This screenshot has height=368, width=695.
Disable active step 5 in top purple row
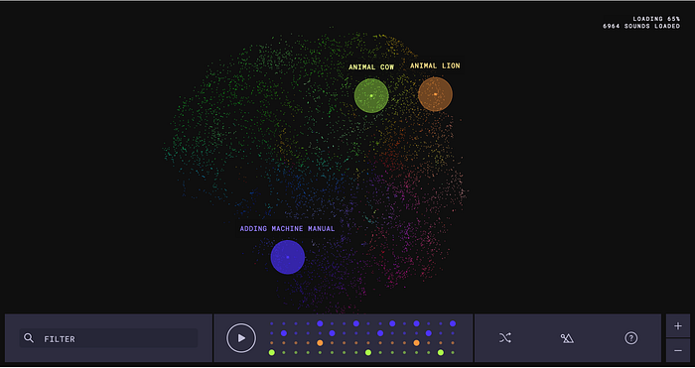pyautogui.click(x=320, y=323)
